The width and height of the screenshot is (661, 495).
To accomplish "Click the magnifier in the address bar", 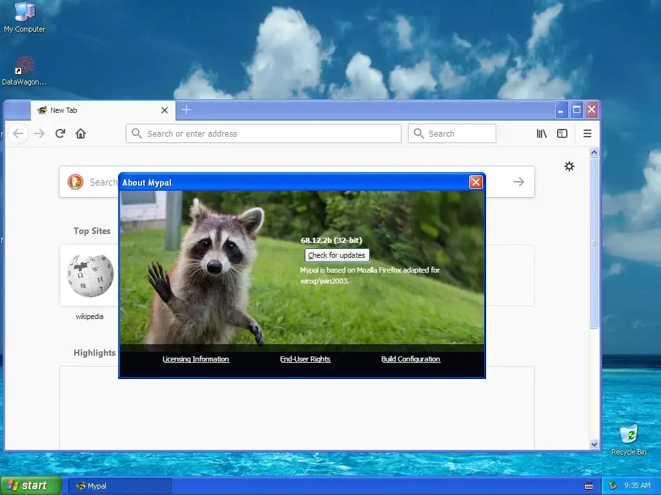I will tap(137, 133).
